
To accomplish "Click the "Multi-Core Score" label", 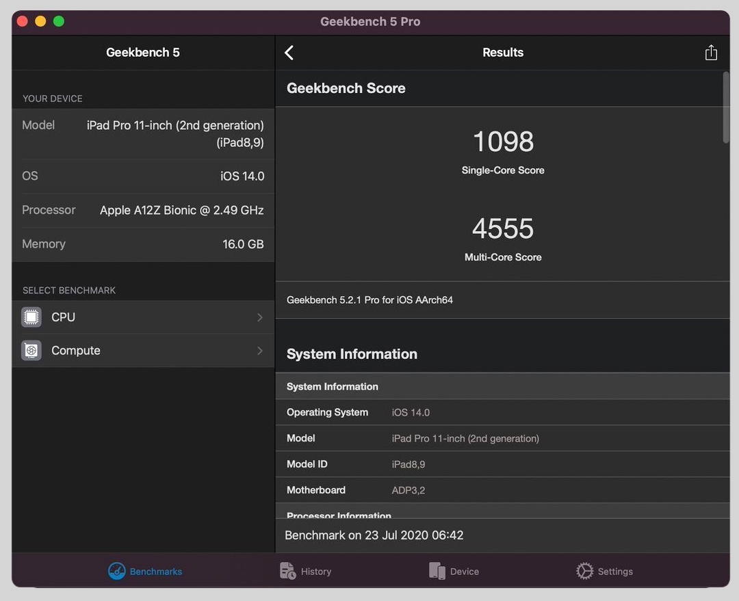I will (503, 257).
